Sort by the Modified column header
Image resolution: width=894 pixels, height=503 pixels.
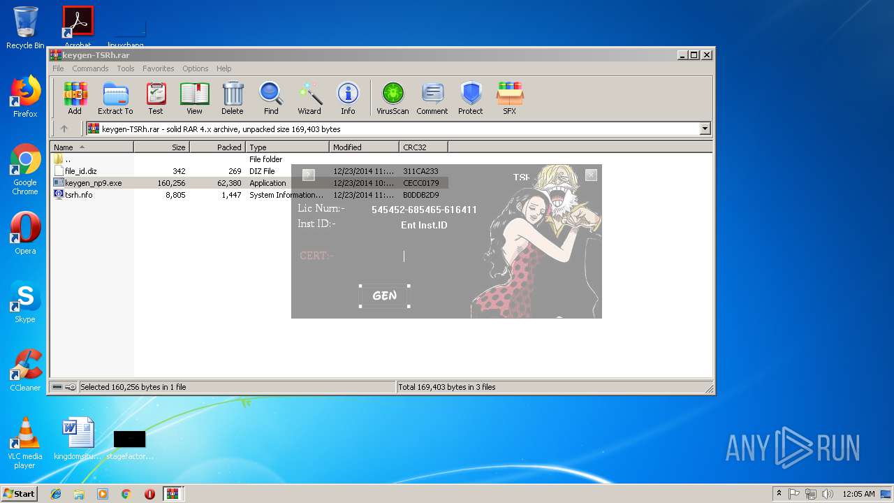(x=365, y=147)
